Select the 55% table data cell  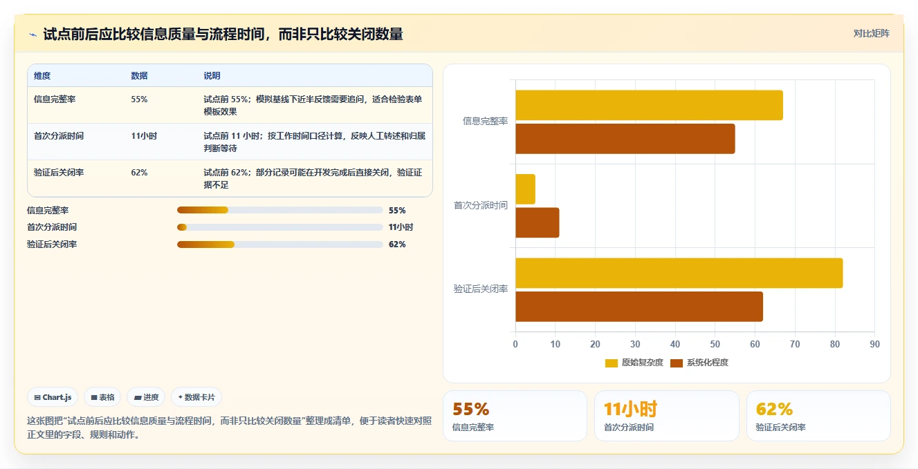tap(139, 99)
